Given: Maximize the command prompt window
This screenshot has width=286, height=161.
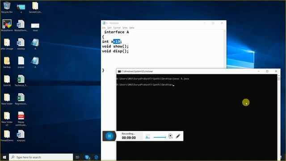Looking at the screenshot, I should (267, 72).
